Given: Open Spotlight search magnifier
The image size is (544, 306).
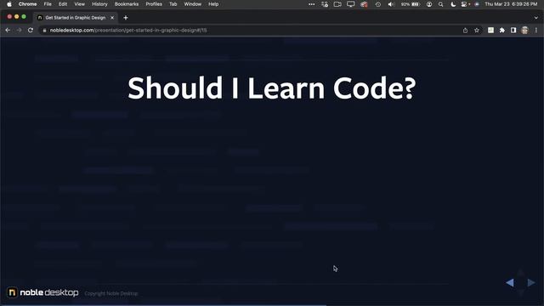Looking at the screenshot, I should point(440,4).
